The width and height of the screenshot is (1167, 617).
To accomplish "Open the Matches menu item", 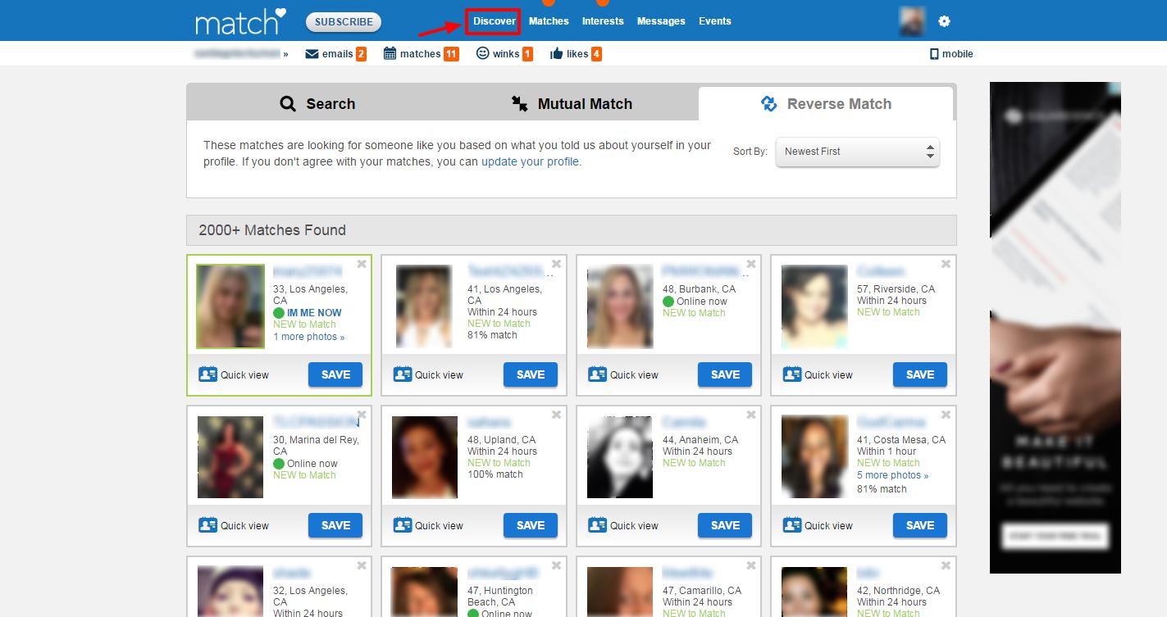I will point(549,21).
